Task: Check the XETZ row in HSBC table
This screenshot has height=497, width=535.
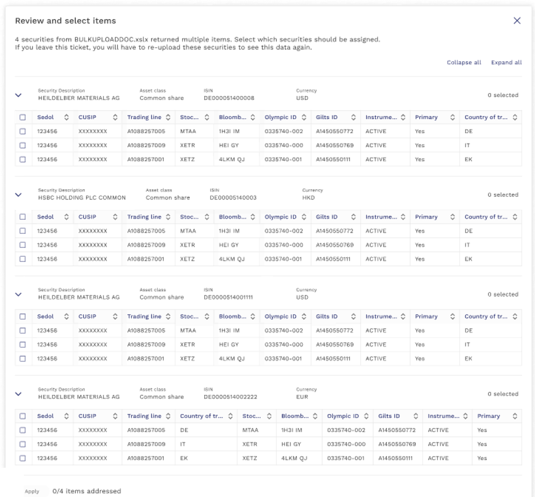Action: (x=22, y=259)
